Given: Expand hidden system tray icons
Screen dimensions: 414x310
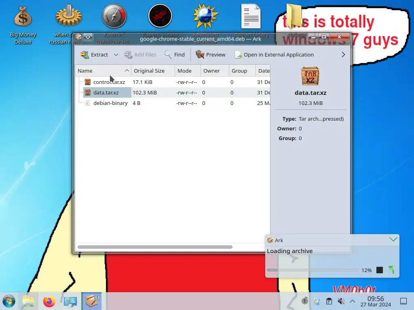Looking at the screenshot, I should [x=353, y=301].
